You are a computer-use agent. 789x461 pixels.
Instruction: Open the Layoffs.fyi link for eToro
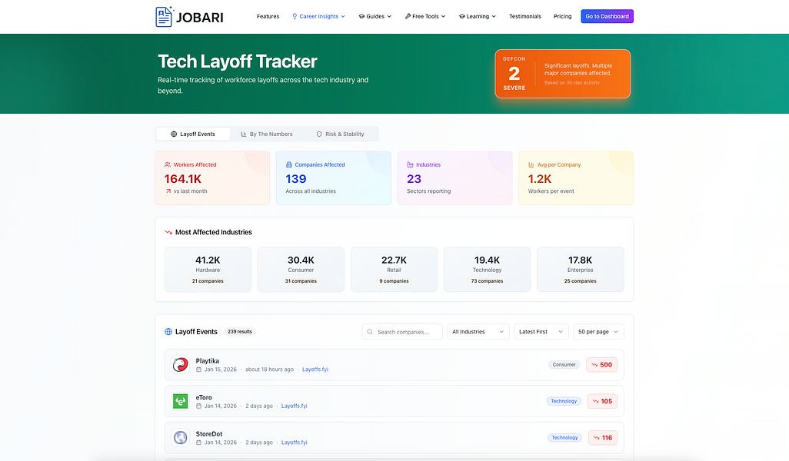click(x=294, y=406)
